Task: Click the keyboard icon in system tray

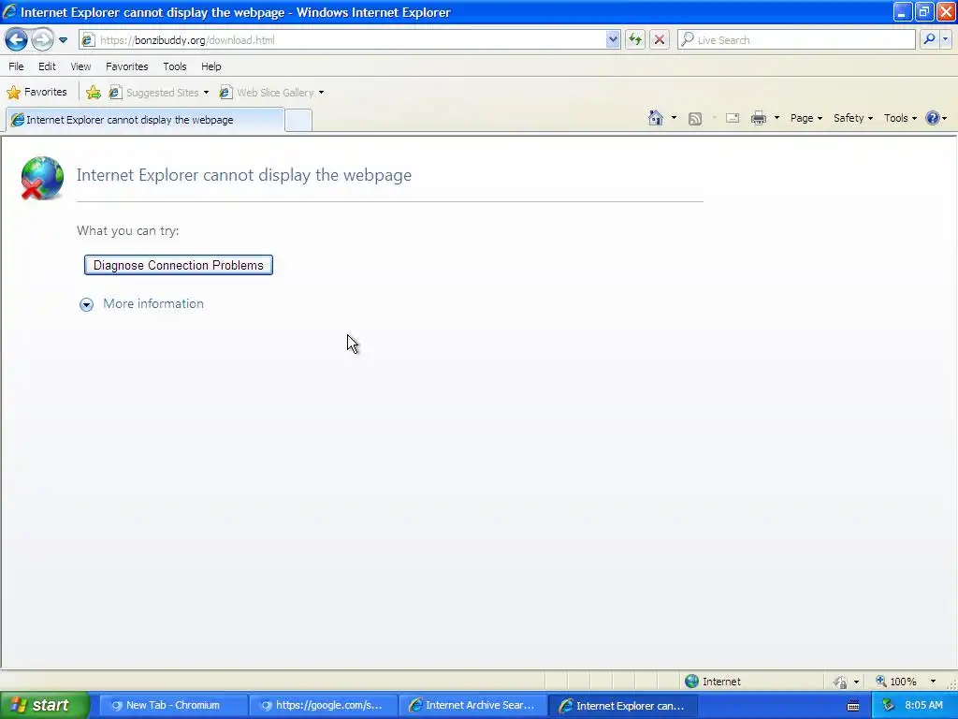Action: pos(853,706)
